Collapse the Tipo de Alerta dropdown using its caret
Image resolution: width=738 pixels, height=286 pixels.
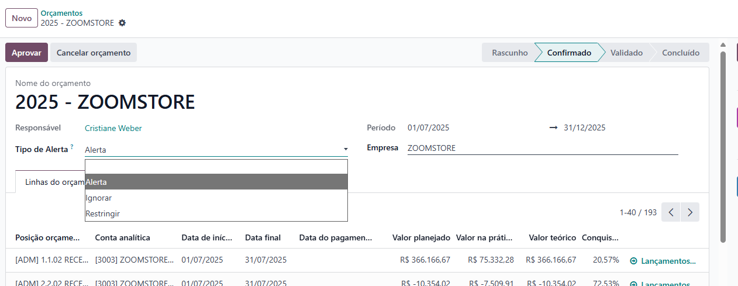(346, 150)
